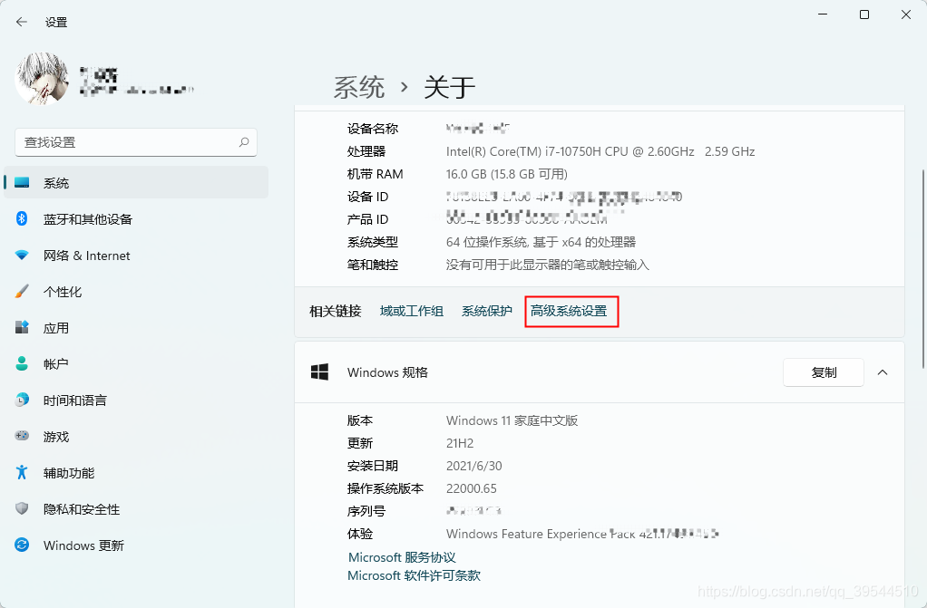Image resolution: width=927 pixels, height=608 pixels.
Task: Open 应用 settings page
Action: [x=136, y=328]
